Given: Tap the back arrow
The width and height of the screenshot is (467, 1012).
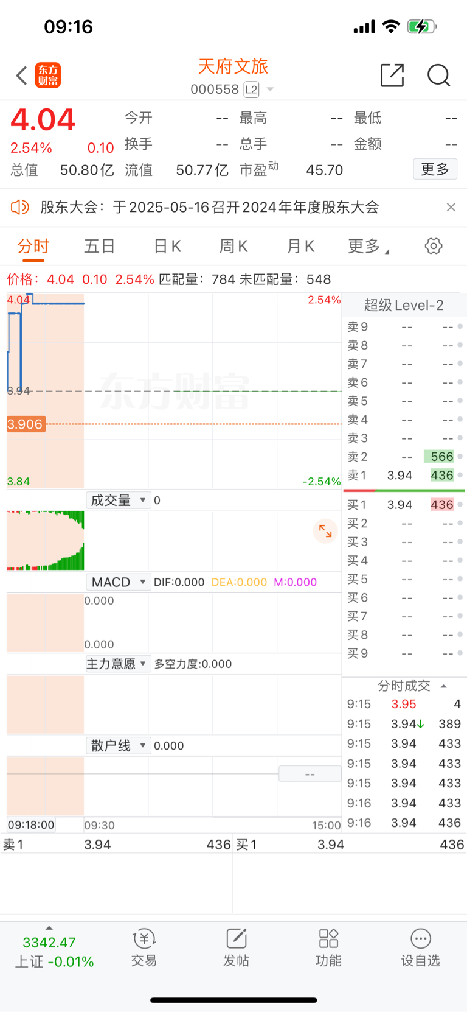Looking at the screenshot, I should coord(22,76).
